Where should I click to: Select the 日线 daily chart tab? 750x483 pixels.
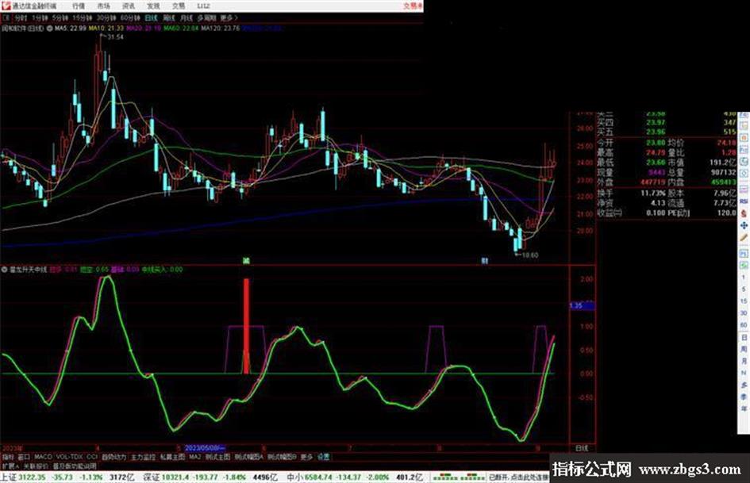(x=151, y=18)
